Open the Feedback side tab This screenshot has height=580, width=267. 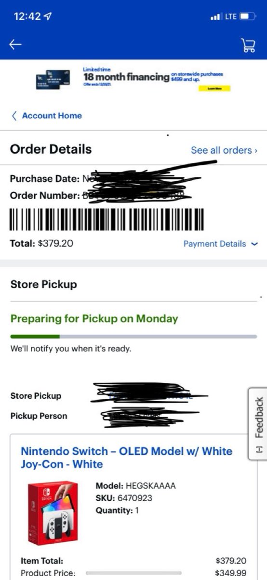258,423
